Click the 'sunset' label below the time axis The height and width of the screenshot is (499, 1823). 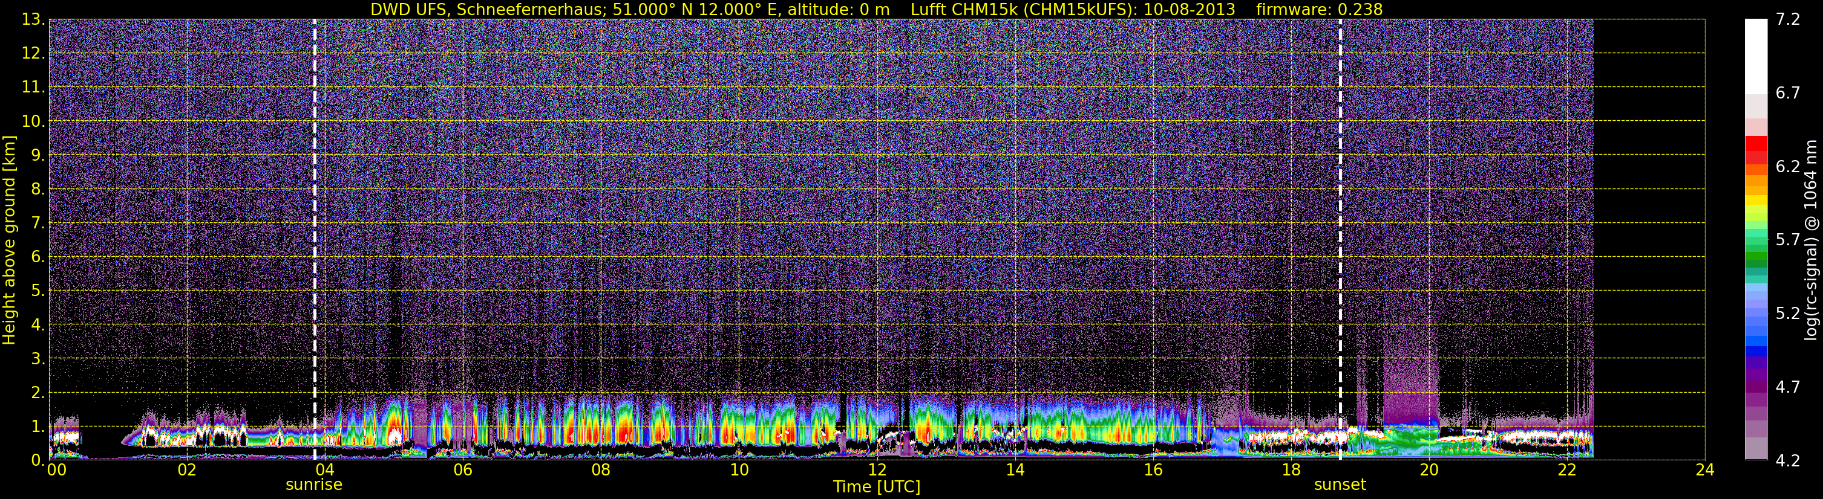pos(1340,485)
